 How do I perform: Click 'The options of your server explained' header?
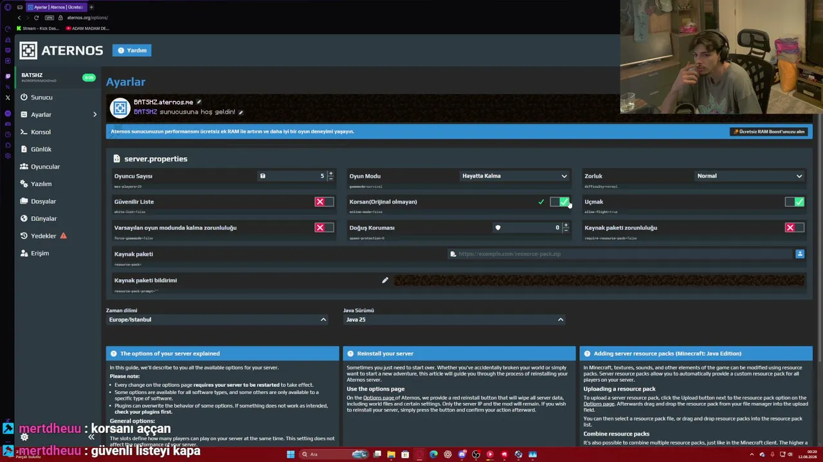click(222, 354)
